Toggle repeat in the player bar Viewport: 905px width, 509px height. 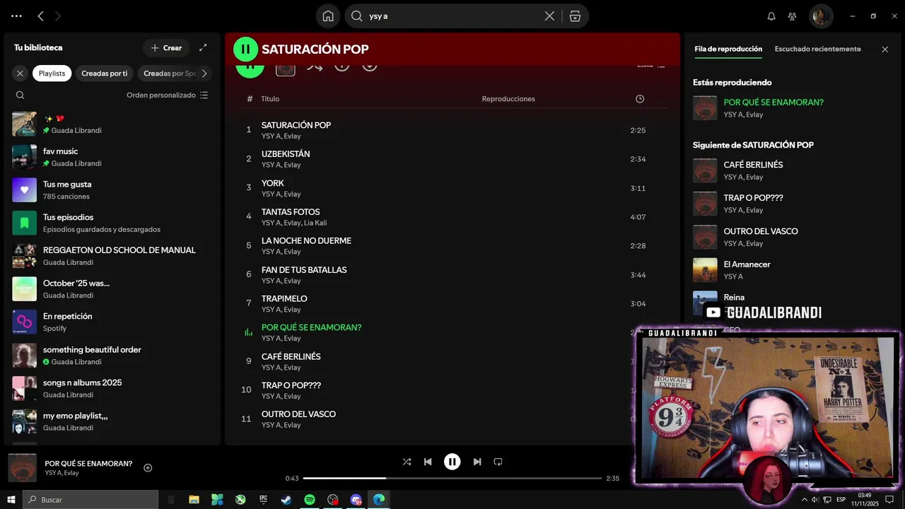[498, 462]
